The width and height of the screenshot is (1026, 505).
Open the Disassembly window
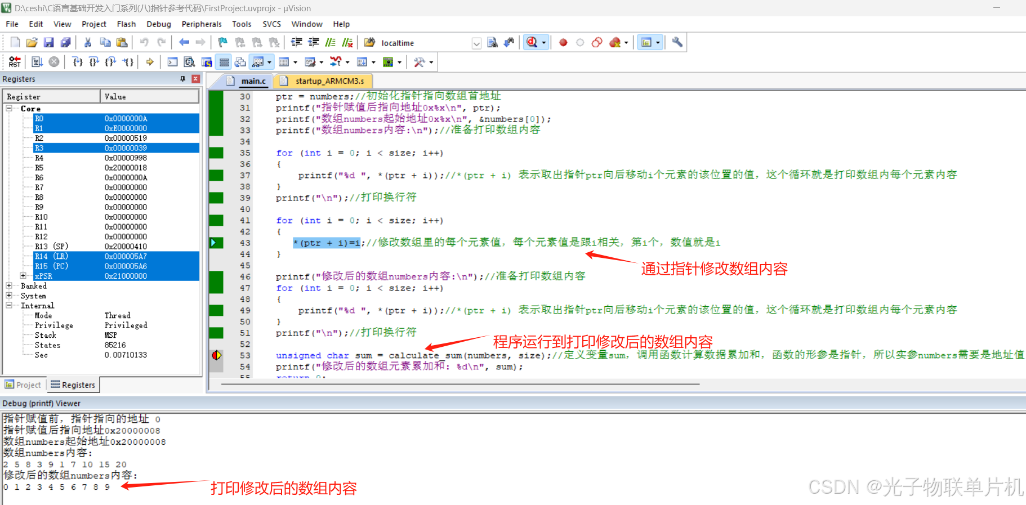[x=190, y=62]
